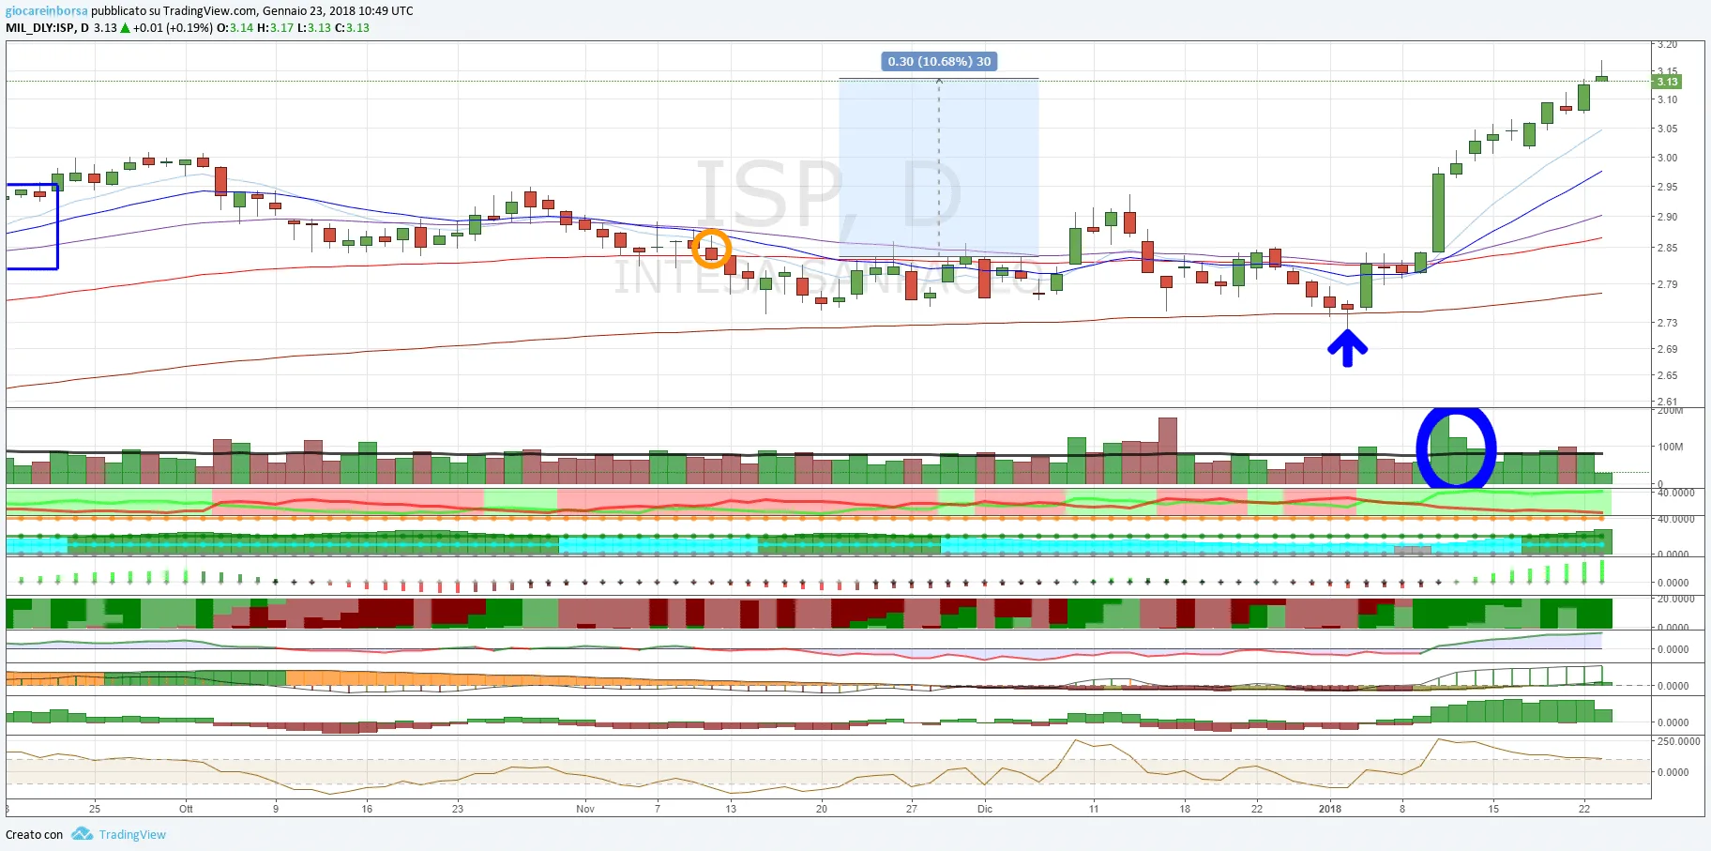The width and height of the screenshot is (1711, 851).
Task: Open the giocareinborsa author profile link
Action: pyautogui.click(x=47, y=11)
